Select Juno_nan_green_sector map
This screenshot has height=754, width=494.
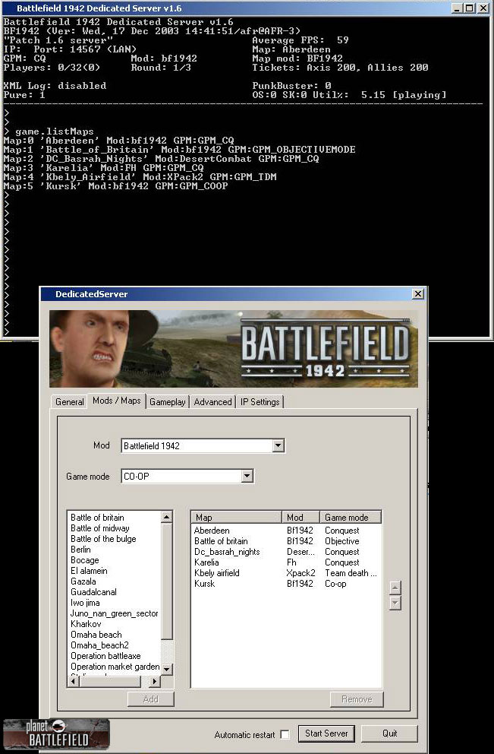tap(115, 613)
